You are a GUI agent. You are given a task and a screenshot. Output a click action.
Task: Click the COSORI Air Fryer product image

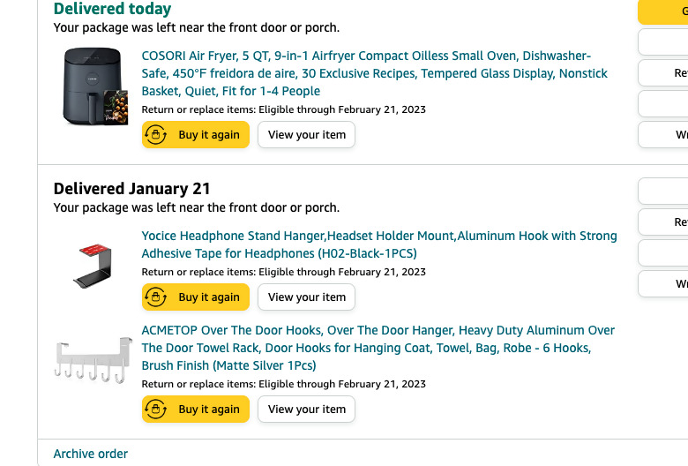pyautogui.click(x=95, y=86)
